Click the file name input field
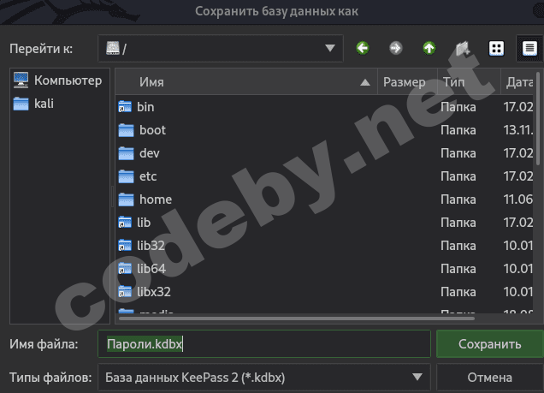Image resolution: width=544 pixels, height=393 pixels. click(x=263, y=344)
